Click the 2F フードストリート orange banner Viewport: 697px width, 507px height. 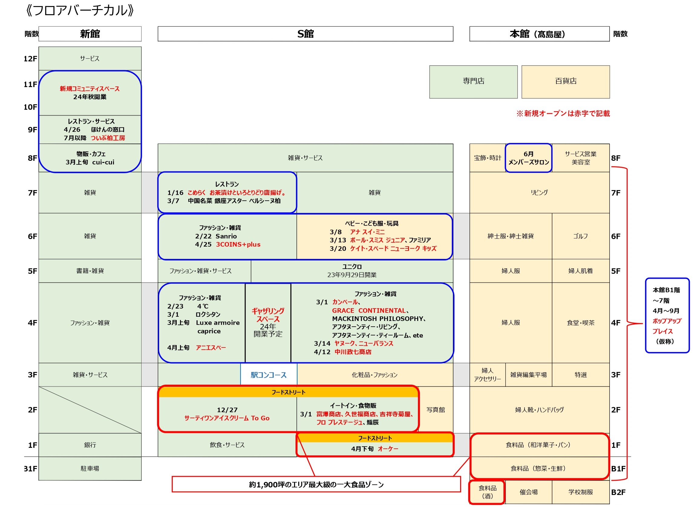[289, 392]
